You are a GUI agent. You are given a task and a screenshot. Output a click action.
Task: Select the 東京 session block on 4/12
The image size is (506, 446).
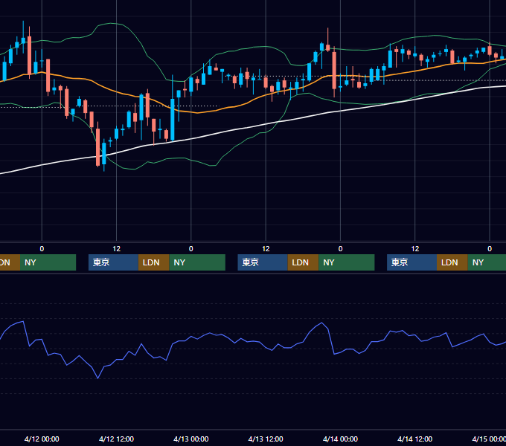113,262
